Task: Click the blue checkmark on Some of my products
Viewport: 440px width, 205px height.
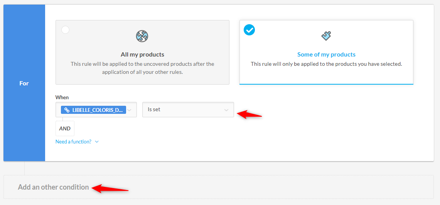Action: (249, 30)
